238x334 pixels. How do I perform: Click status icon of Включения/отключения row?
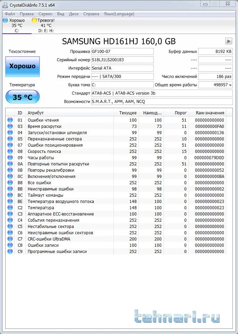tap(10, 176)
